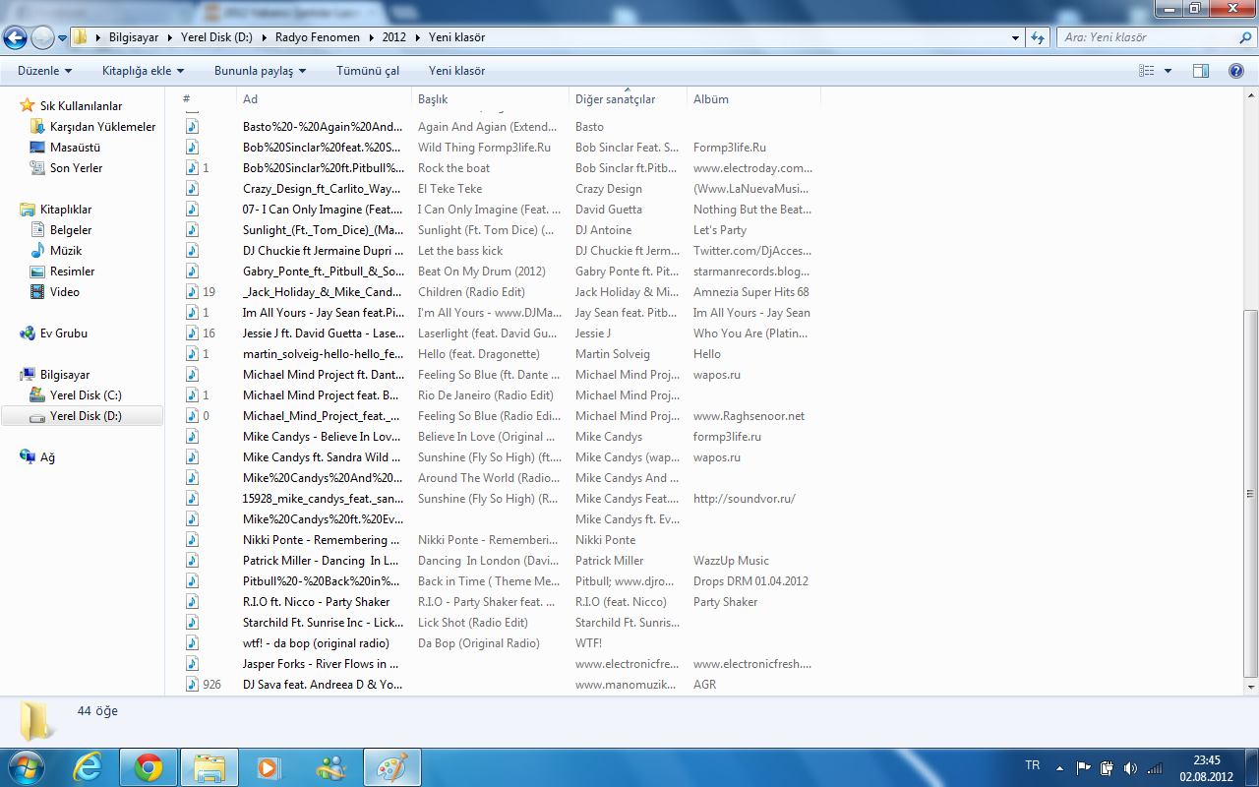The height and width of the screenshot is (787, 1259).
Task: Open the Müzik library
Action: [66, 251]
